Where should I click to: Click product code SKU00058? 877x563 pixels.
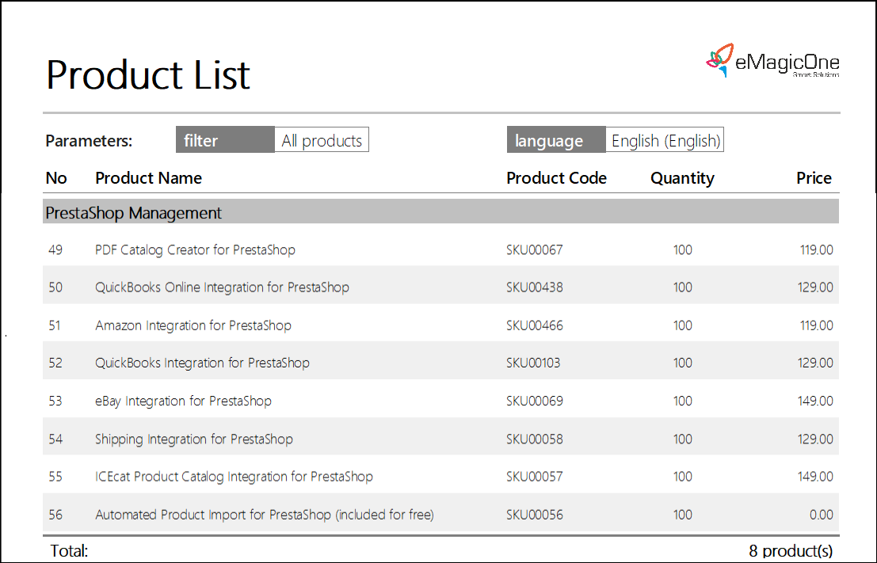[x=535, y=439]
